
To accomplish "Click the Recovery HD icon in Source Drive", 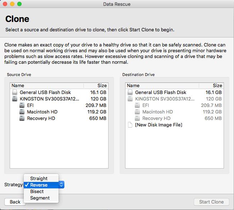I will 22,118.
